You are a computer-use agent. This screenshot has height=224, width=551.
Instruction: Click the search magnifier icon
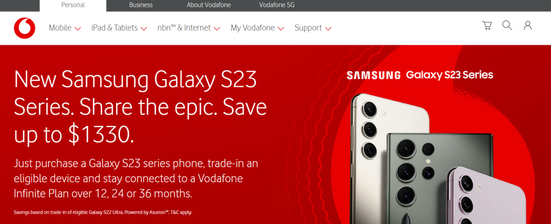pos(507,25)
